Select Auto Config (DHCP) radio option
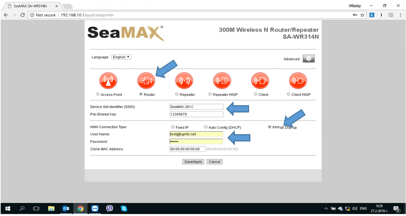This screenshot has height=216, width=406. (206, 127)
